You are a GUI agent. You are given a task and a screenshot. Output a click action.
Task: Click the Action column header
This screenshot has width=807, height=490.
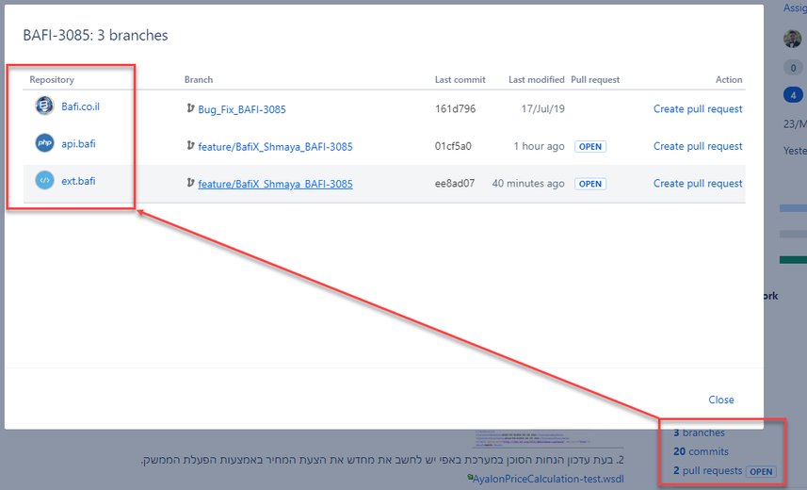coord(729,80)
